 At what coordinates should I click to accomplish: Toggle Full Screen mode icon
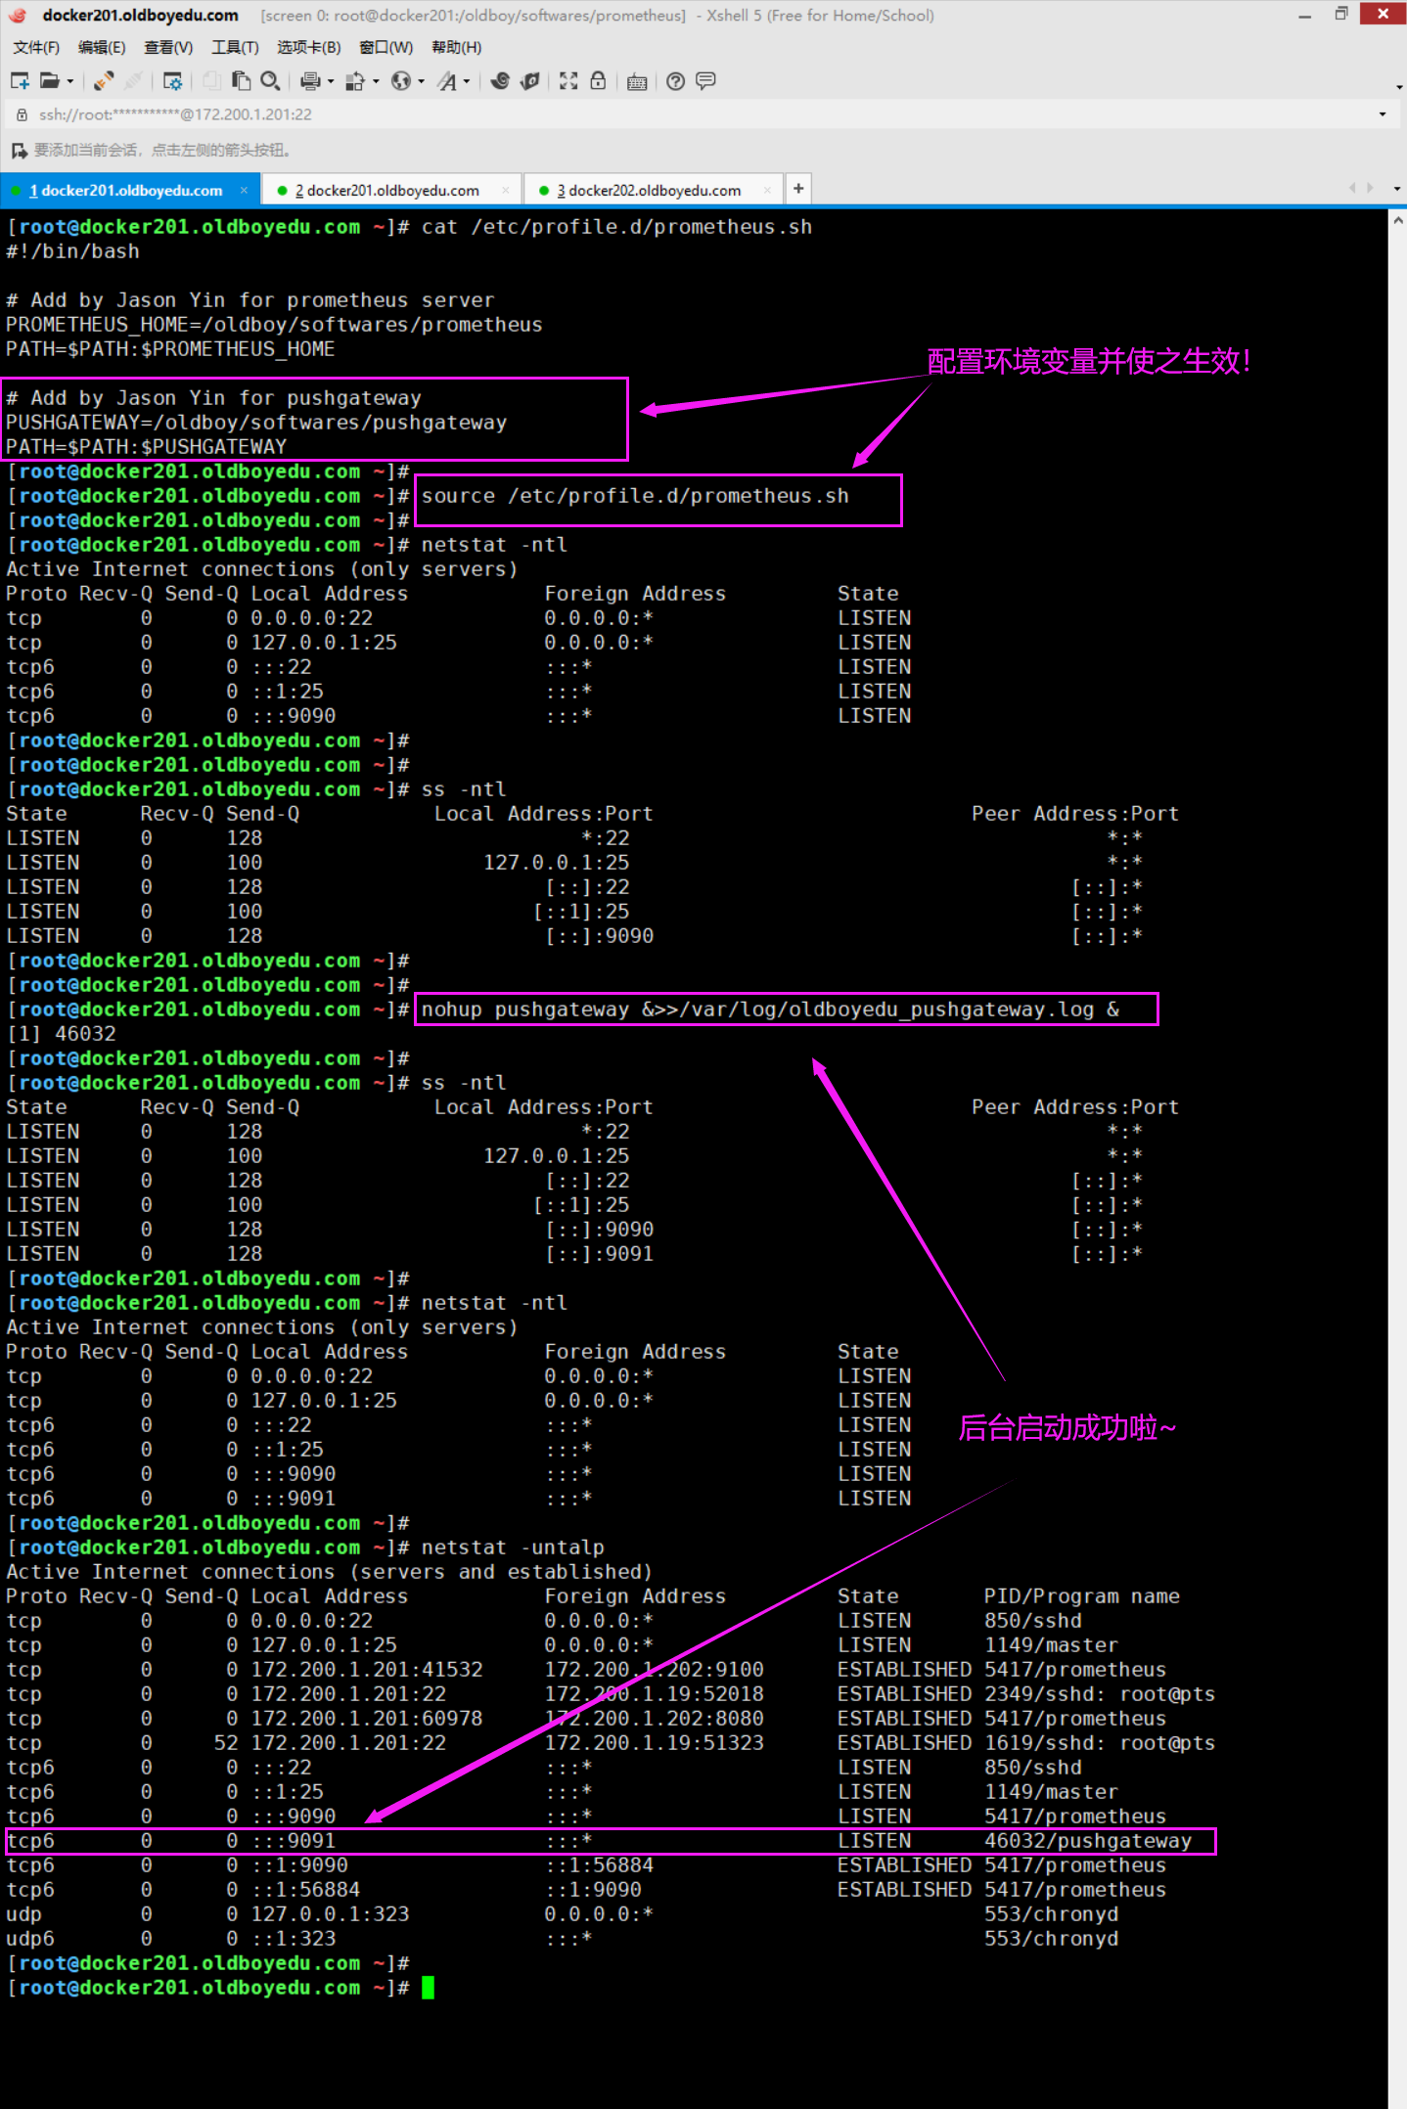point(568,81)
